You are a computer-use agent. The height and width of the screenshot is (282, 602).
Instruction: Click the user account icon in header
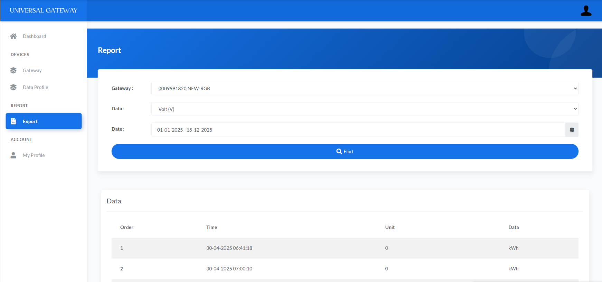(586, 11)
